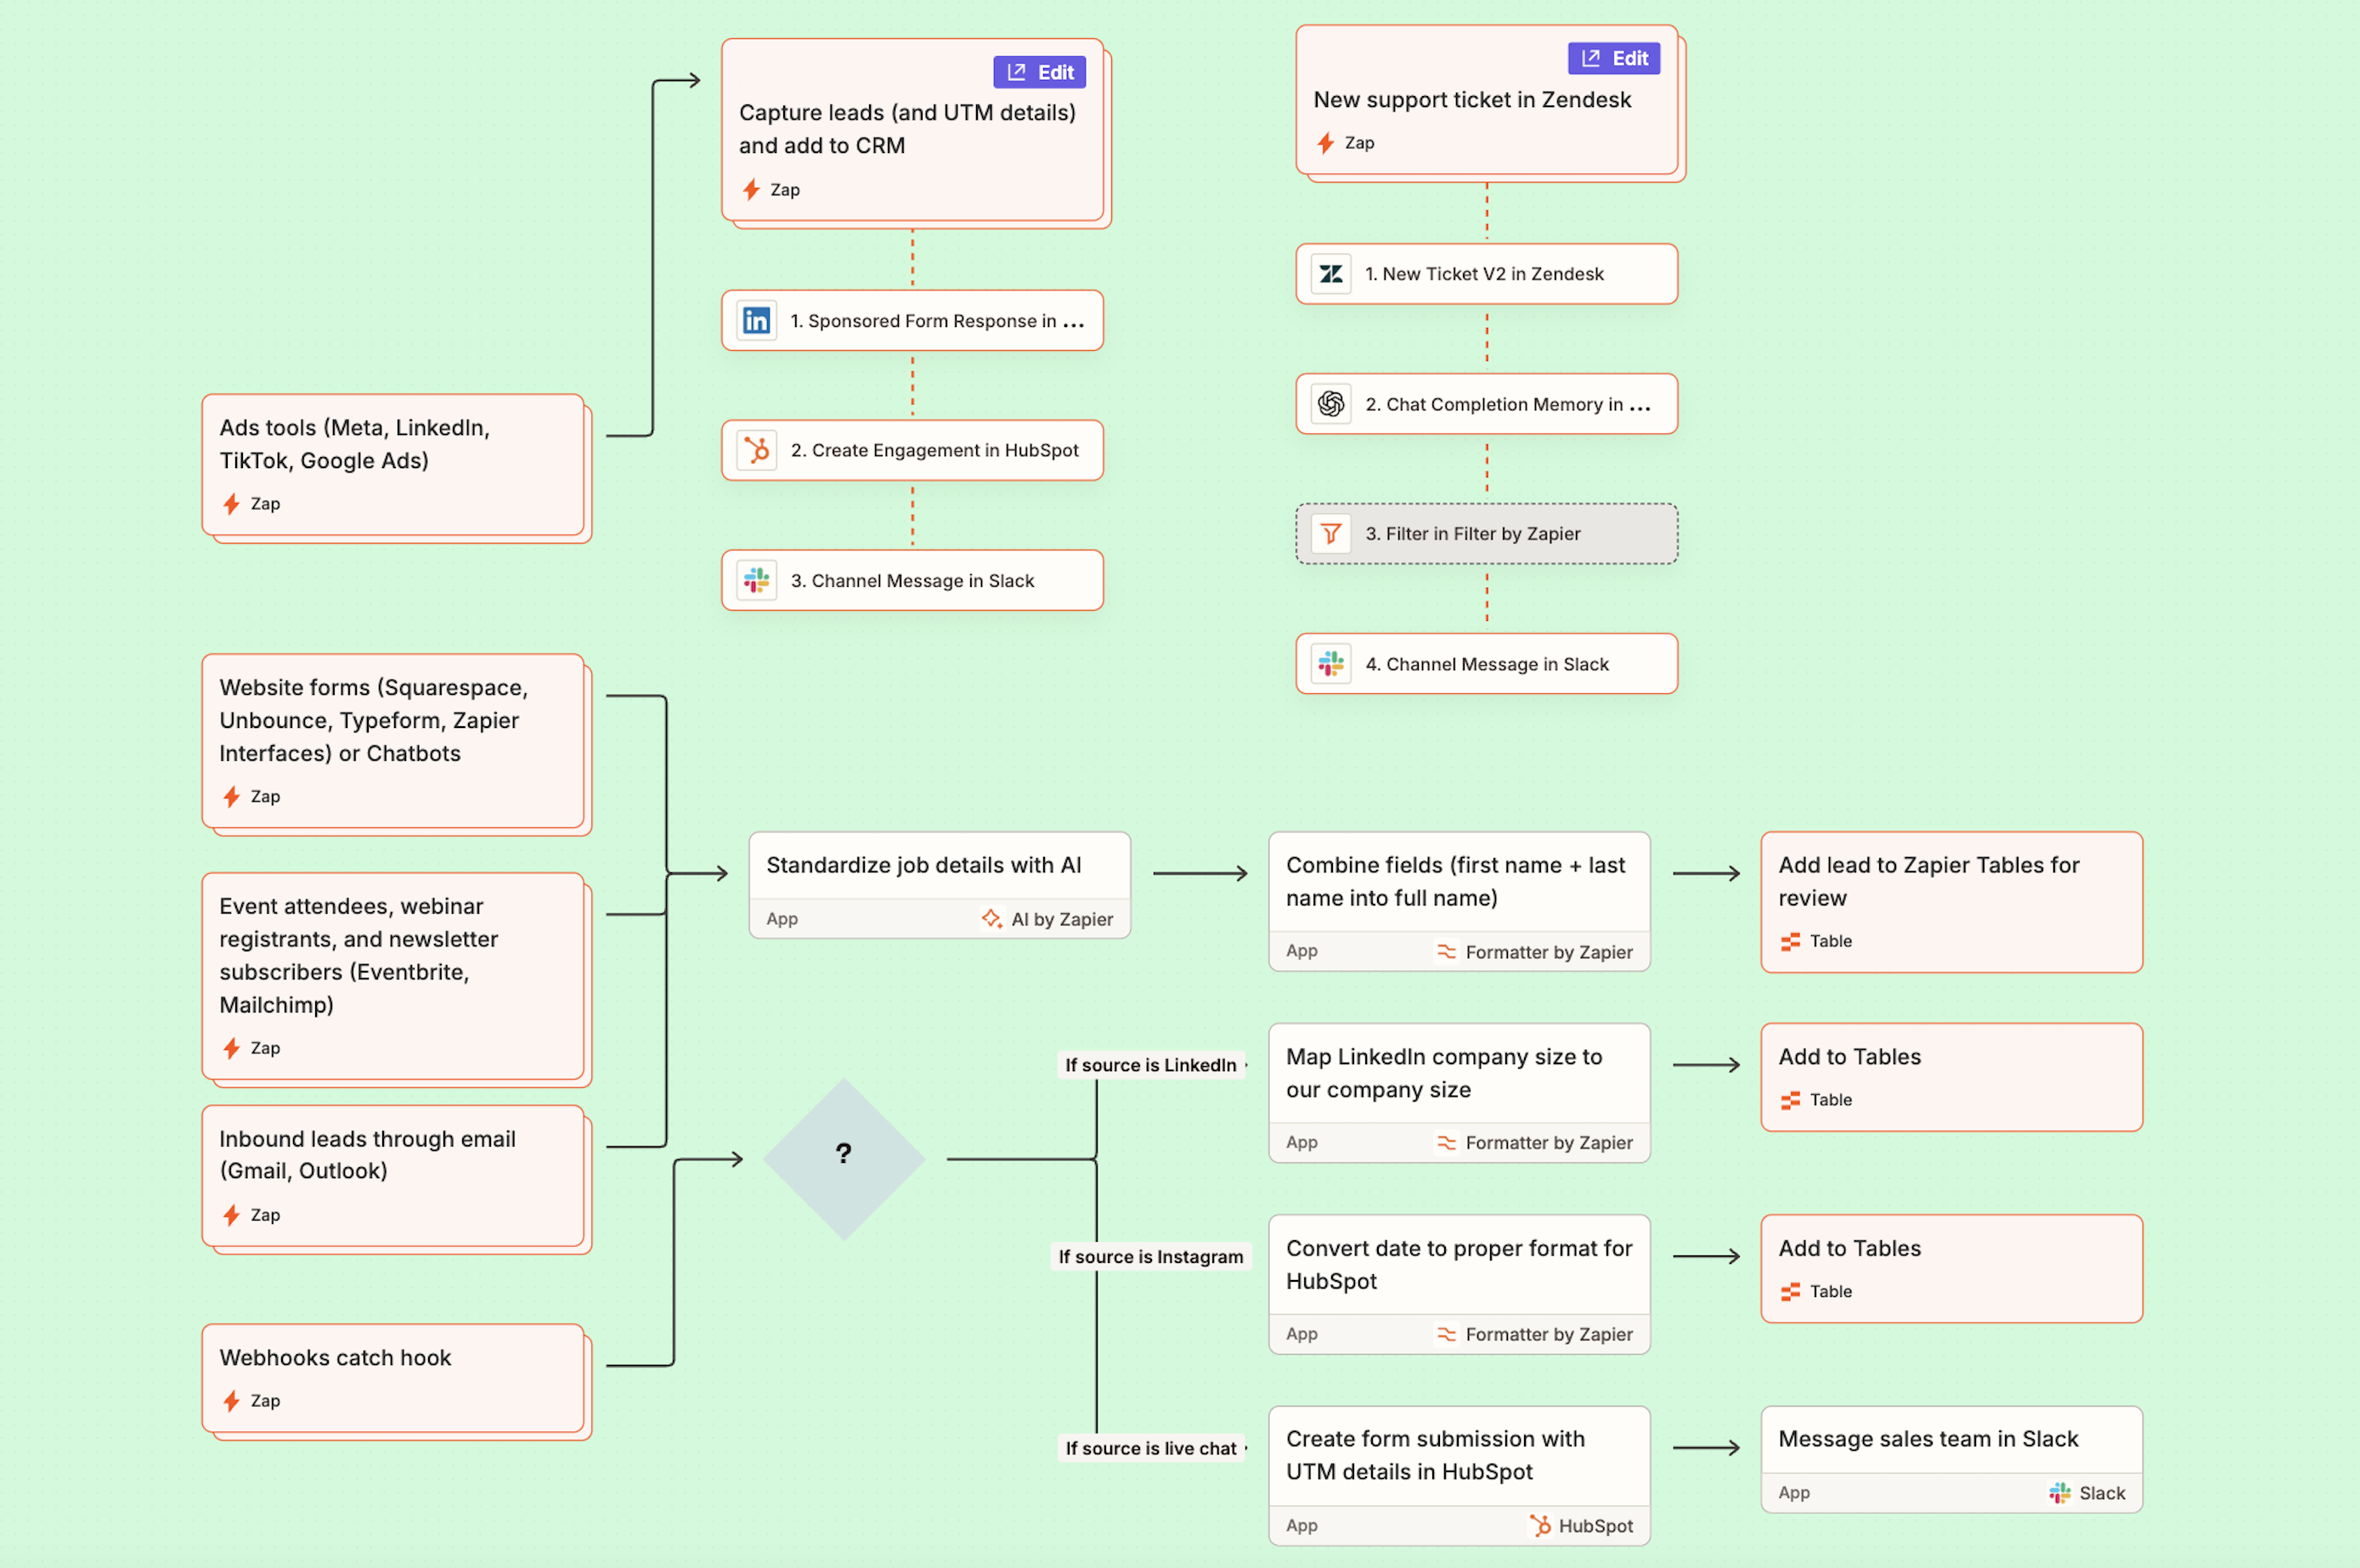This screenshot has width=2360, height=1568.
Task: Open the 1. New Ticket V2 in Zendesk step
Action: click(x=1486, y=274)
